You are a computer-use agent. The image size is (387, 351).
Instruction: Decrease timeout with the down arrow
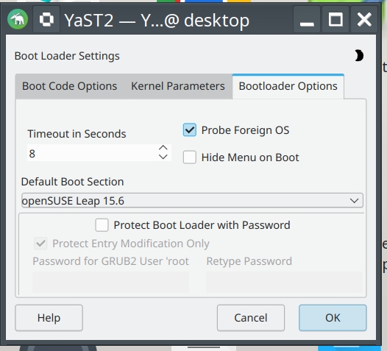pyautogui.click(x=163, y=157)
